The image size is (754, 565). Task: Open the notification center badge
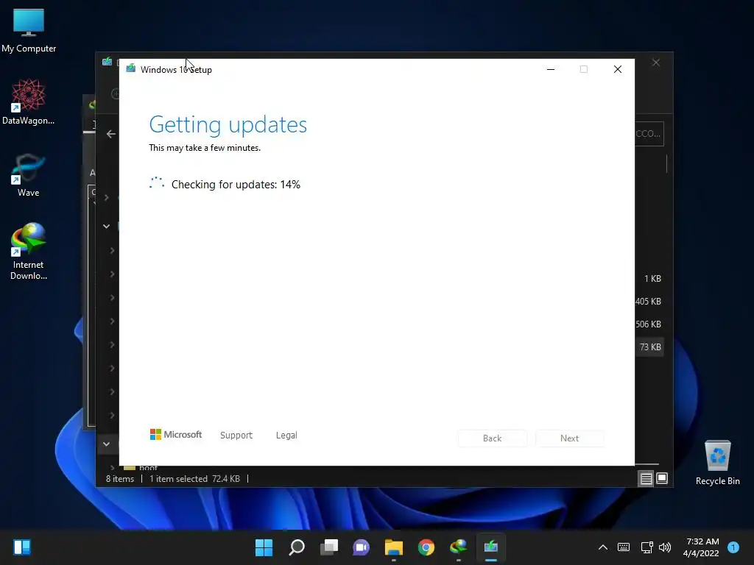tap(733, 547)
